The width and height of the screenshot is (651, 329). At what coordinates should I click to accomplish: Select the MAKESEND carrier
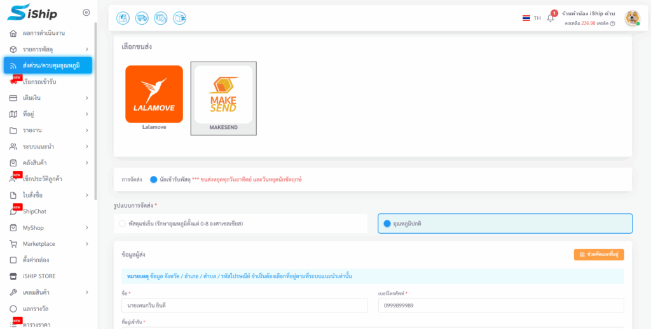click(x=223, y=98)
